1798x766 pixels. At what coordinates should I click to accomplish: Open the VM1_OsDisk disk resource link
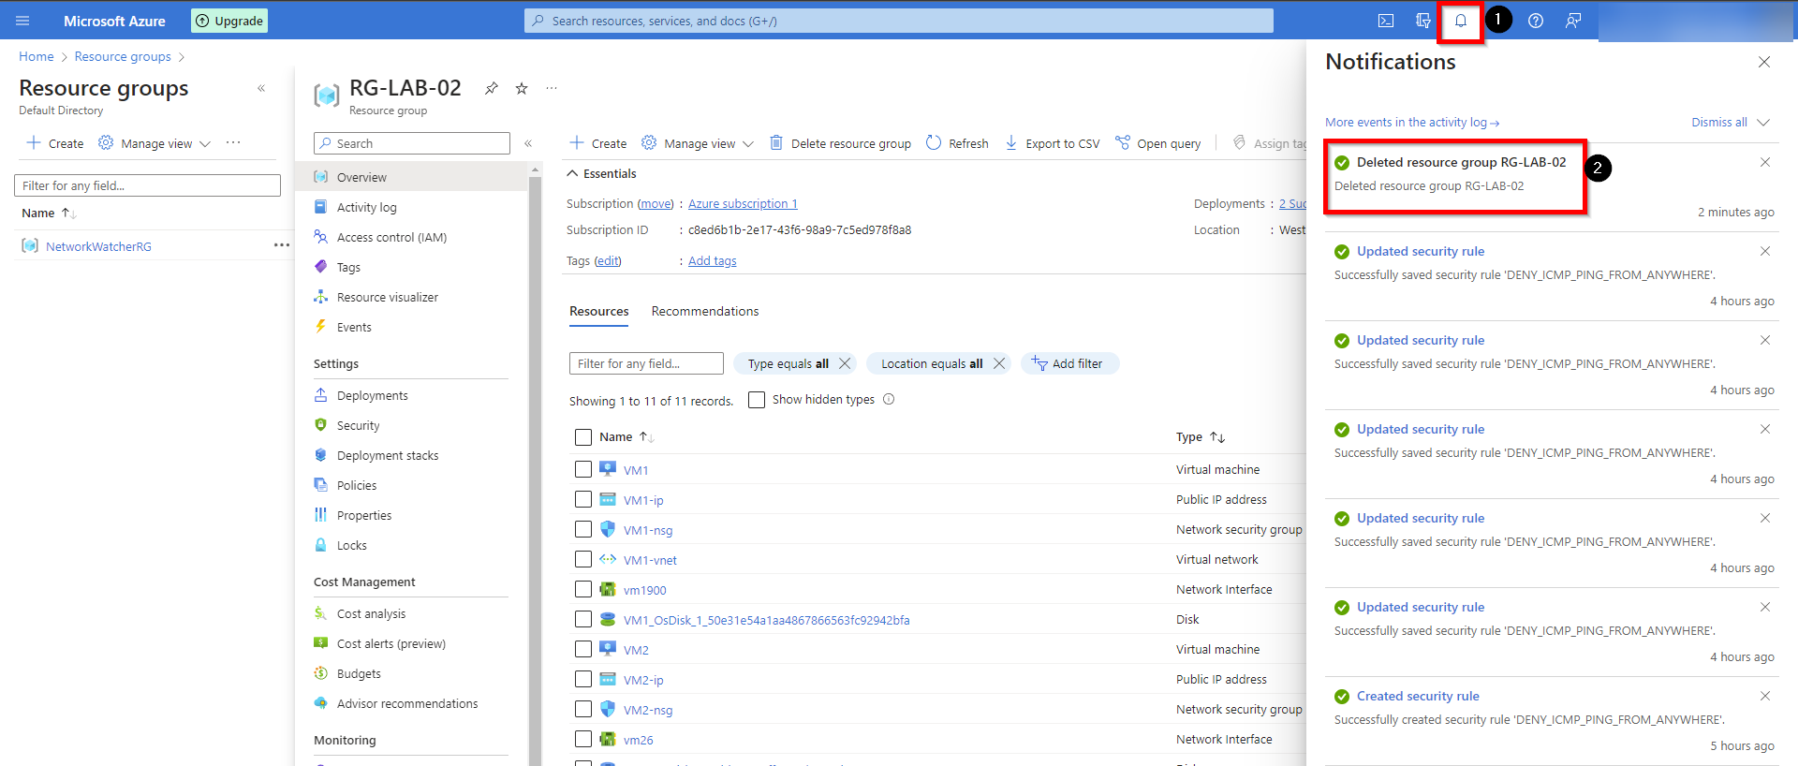tap(767, 620)
